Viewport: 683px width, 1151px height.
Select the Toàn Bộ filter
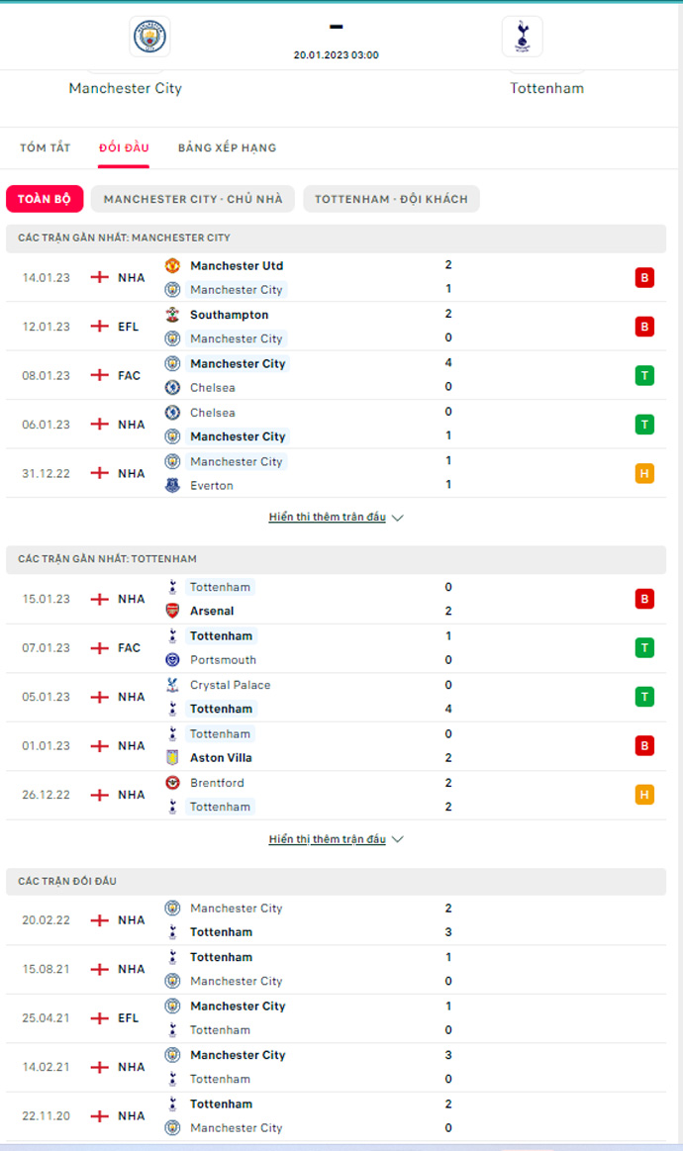pos(45,199)
